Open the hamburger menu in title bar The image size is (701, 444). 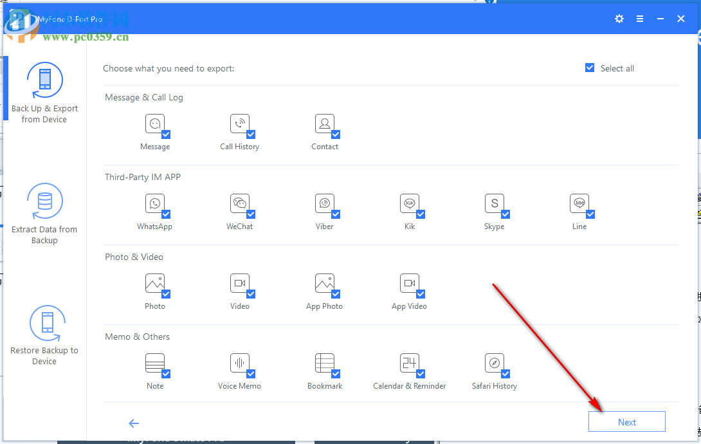coord(640,19)
